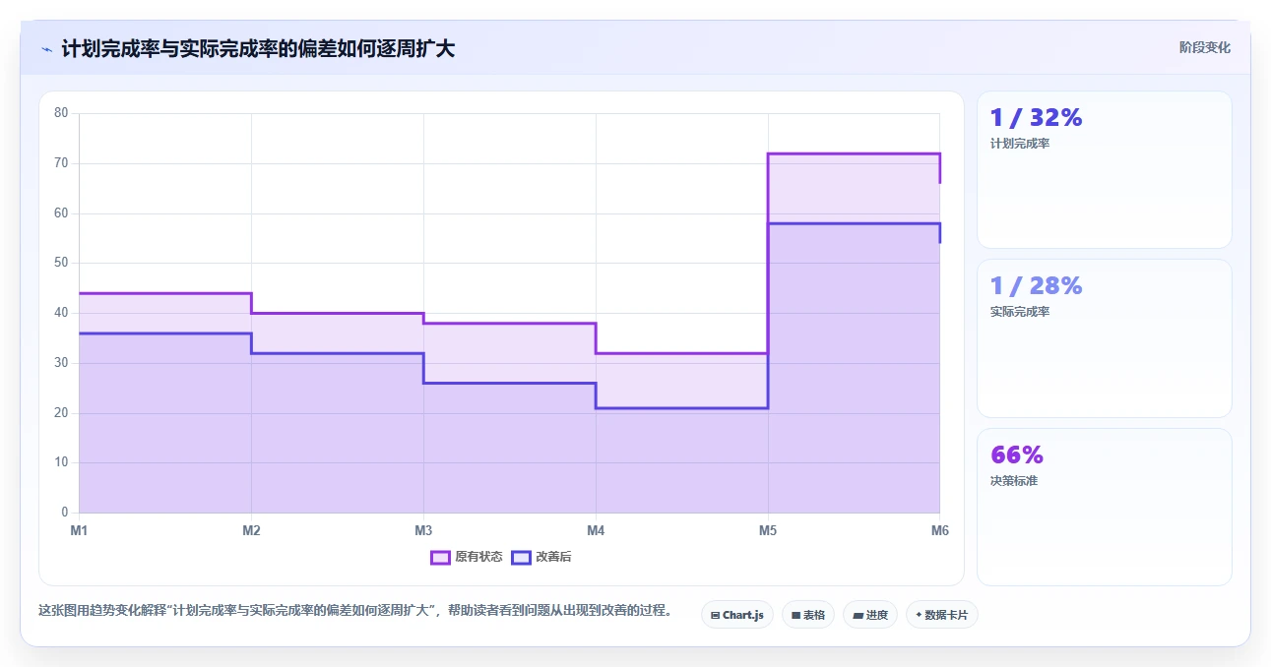Click the icon inside the 表格 pill
1271x667 pixels.
coord(795,616)
